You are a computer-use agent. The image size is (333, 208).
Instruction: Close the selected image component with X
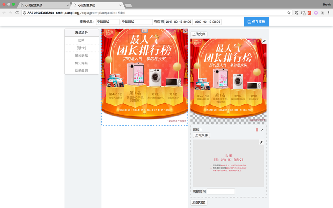(x=185, y=31)
